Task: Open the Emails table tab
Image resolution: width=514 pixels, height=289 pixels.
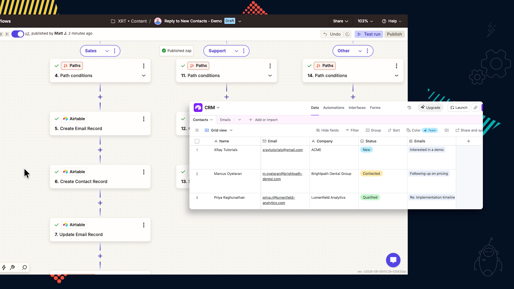Action: click(225, 120)
